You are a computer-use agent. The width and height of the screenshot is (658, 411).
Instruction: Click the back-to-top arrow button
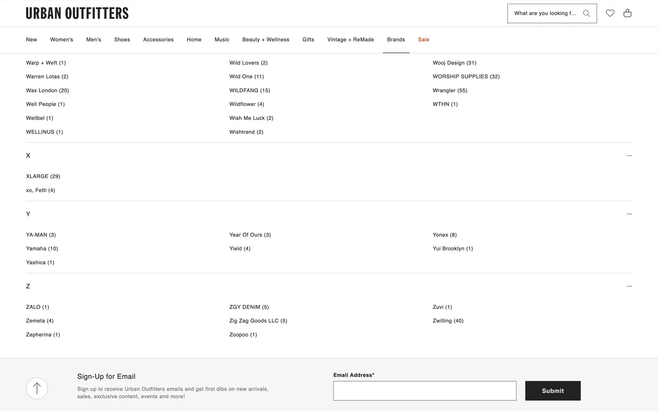pyautogui.click(x=37, y=388)
